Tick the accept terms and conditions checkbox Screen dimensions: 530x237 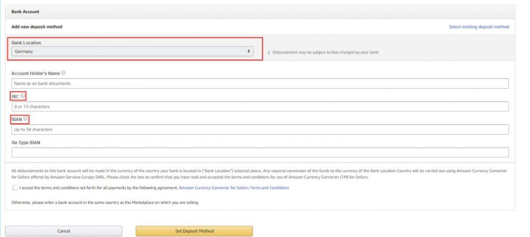(14, 188)
